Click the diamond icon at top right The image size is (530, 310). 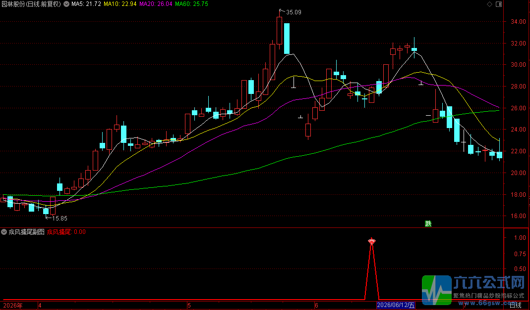pos(489,4)
